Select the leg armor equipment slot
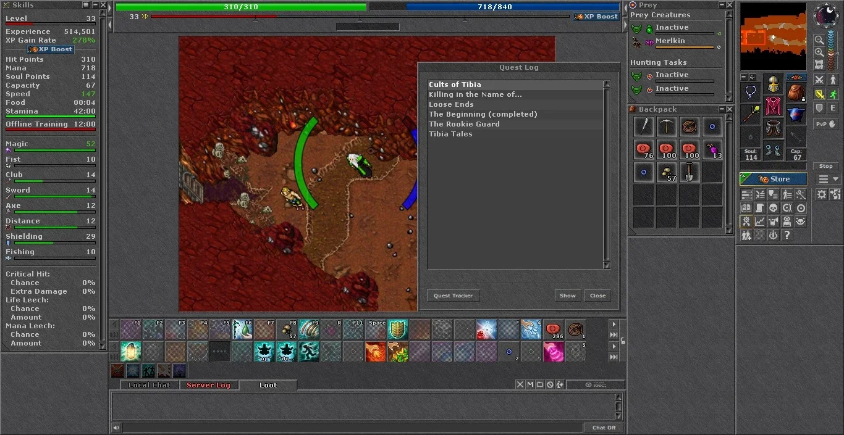 pyautogui.click(x=773, y=128)
